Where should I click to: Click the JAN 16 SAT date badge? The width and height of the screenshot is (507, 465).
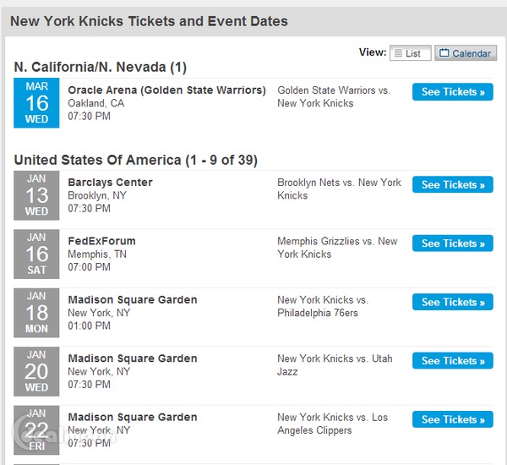pos(36,254)
